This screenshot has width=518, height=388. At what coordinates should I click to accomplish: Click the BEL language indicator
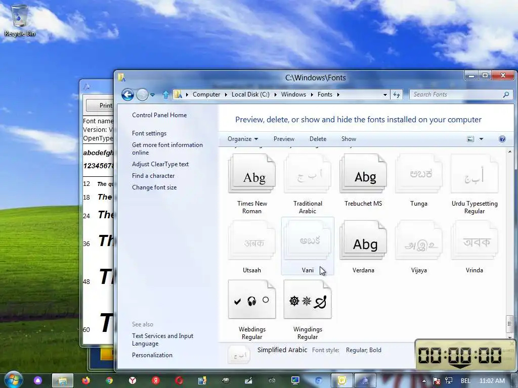tap(465, 381)
